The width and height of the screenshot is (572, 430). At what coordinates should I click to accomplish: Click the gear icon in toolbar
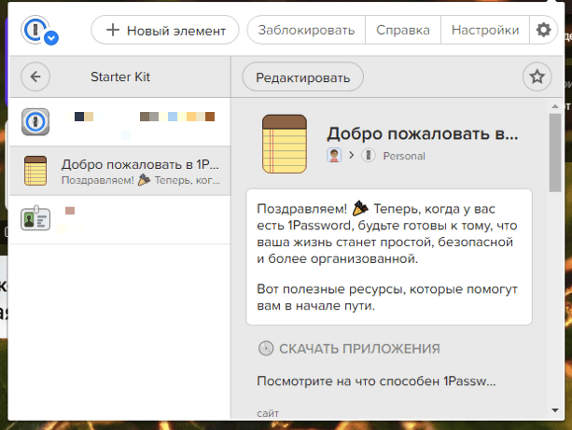point(543,30)
